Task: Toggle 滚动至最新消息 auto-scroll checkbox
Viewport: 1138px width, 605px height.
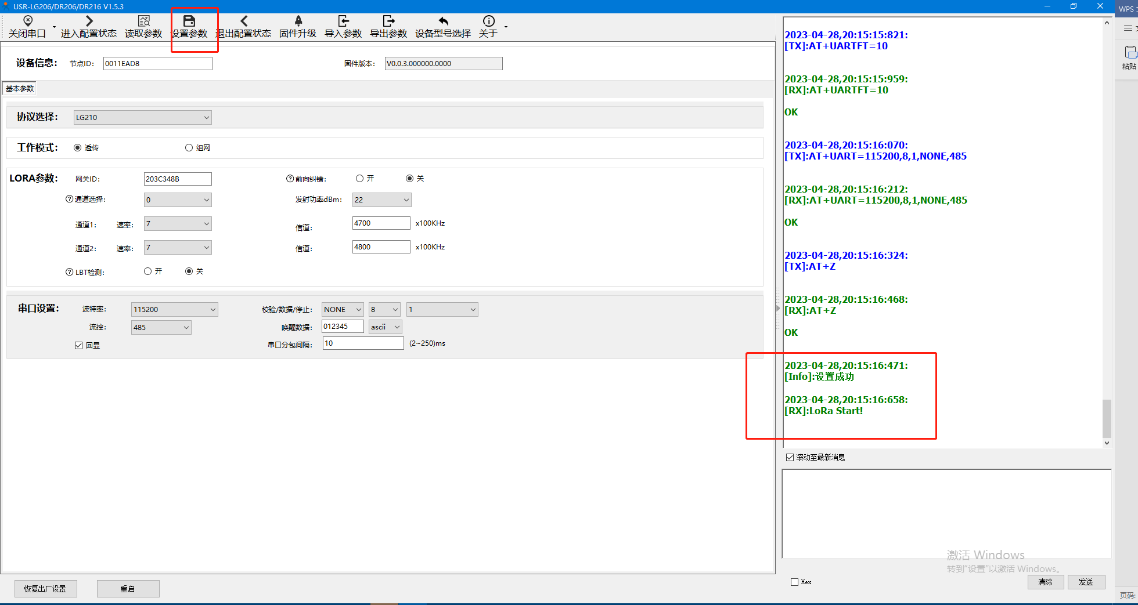Action: click(790, 458)
